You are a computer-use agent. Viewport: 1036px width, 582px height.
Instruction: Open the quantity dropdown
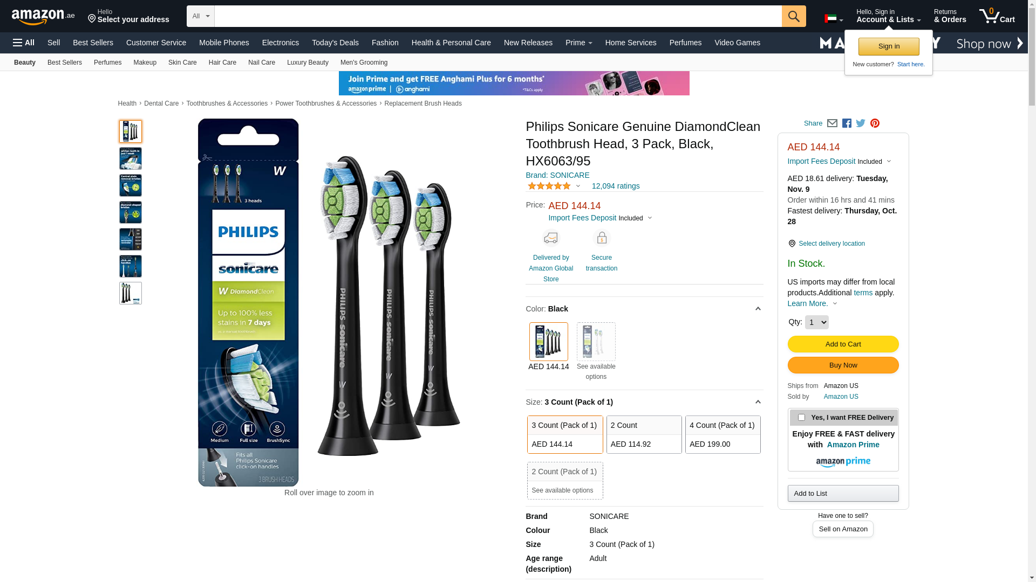[816, 322]
